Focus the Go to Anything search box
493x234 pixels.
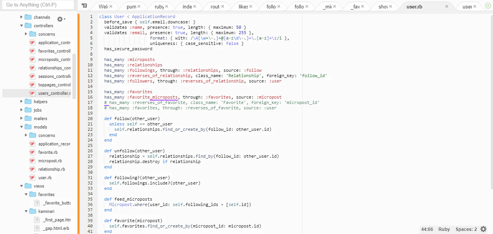click(38, 5)
